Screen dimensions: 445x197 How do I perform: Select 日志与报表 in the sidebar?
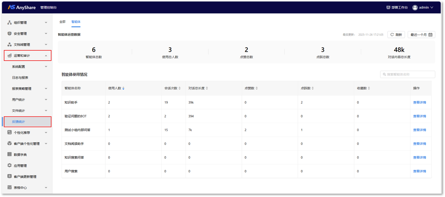20,78
